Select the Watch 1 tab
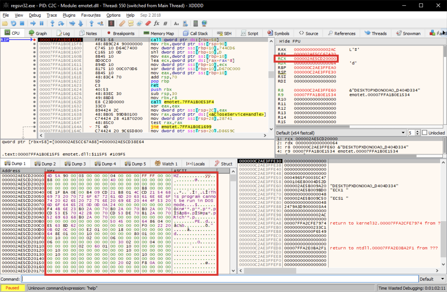Image resolution: width=447 pixels, height=292 pixels. pos(166,164)
